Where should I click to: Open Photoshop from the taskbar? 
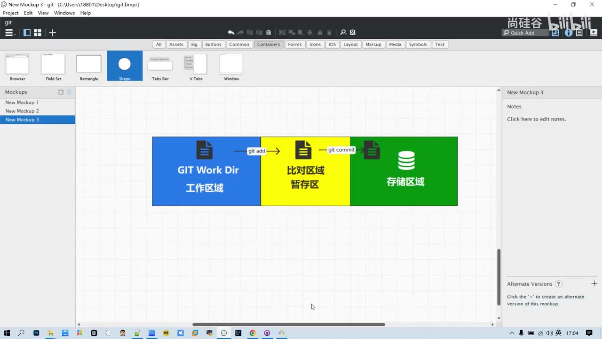point(36,333)
